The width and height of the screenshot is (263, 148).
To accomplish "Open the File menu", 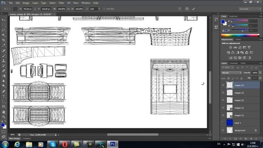I will [x=11, y=3].
